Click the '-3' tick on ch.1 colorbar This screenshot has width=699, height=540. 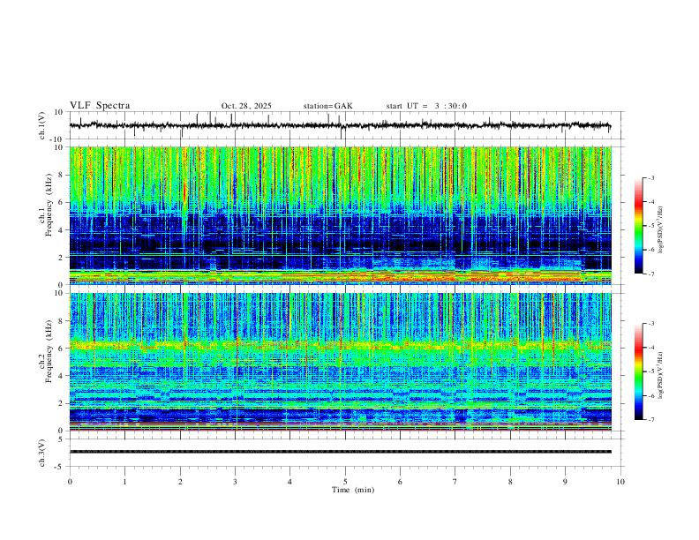[x=650, y=177]
